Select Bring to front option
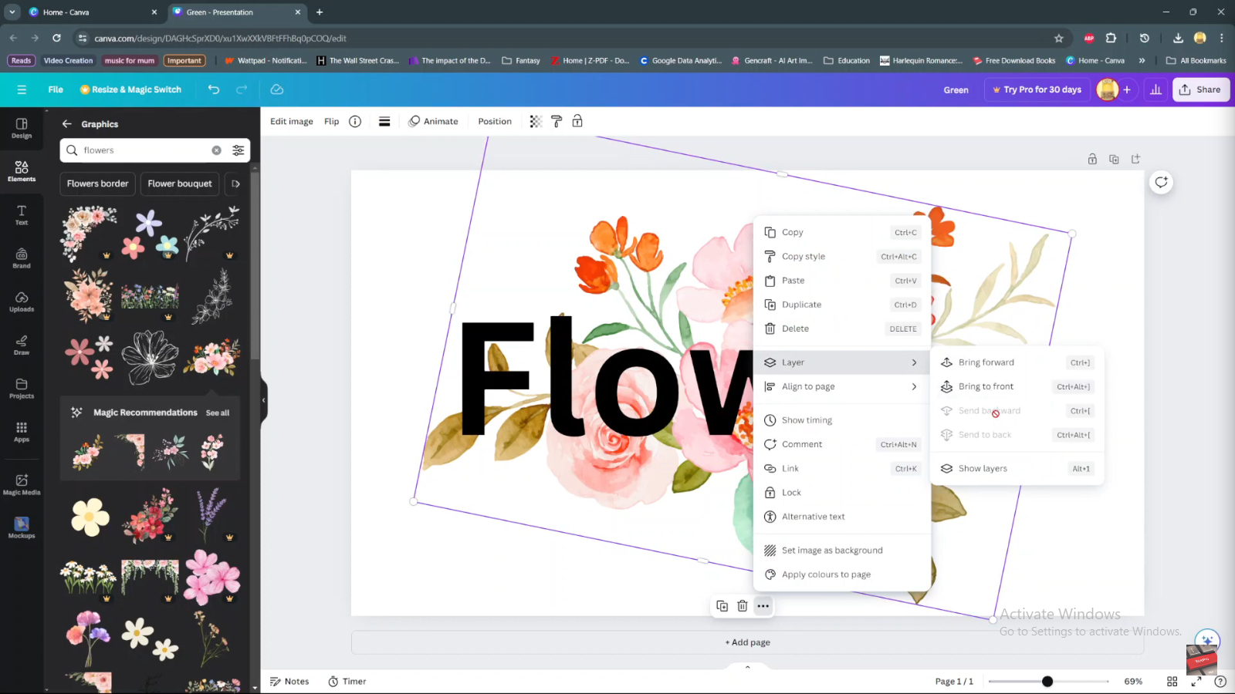 [x=1017, y=386]
